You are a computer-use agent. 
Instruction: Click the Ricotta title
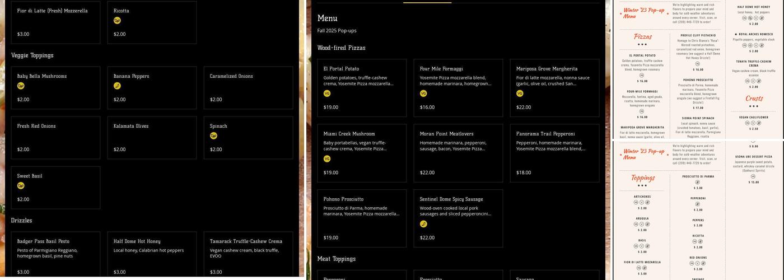tap(122, 11)
